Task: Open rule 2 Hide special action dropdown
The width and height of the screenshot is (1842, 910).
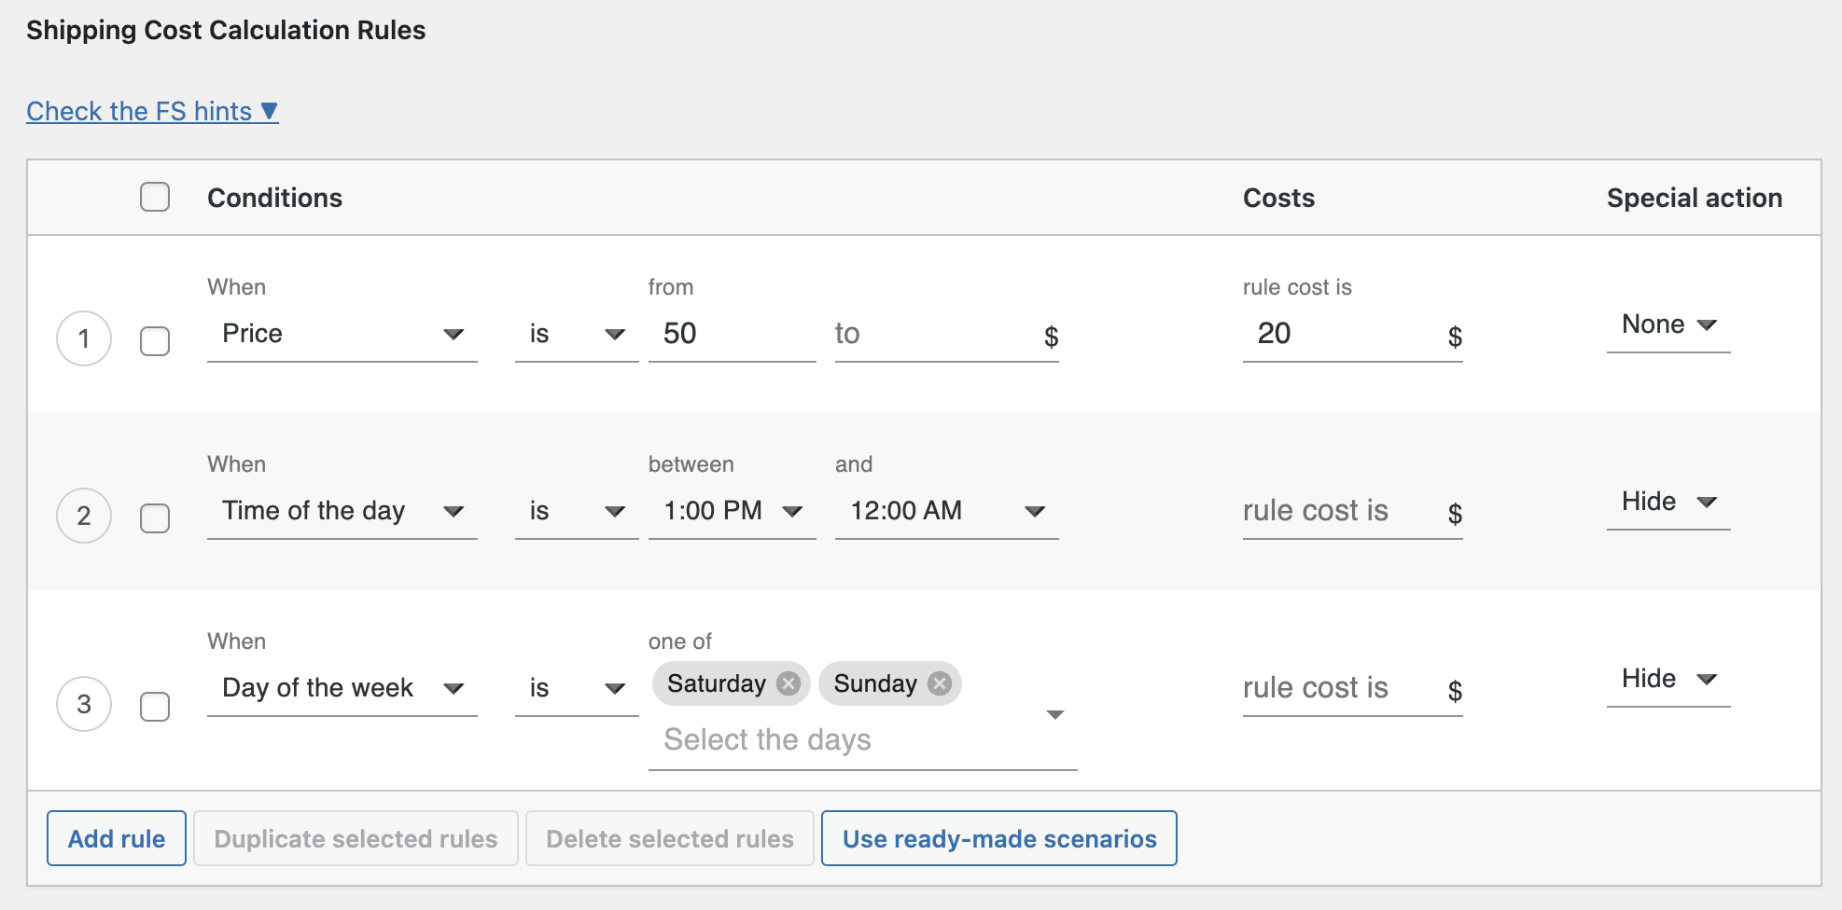Action: [1668, 502]
